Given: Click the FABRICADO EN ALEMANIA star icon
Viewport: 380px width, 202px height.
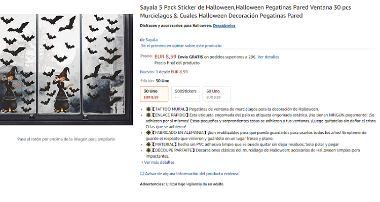Looking at the screenshot, I should [147, 133].
